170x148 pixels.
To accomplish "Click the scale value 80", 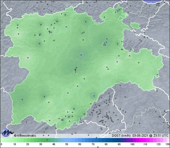I will point(106,144).
